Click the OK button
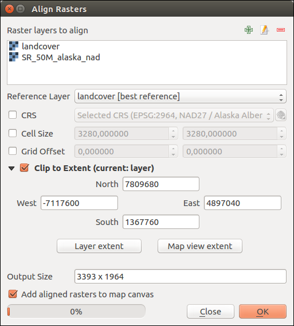The width and height of the screenshot is (294, 326). (262, 312)
